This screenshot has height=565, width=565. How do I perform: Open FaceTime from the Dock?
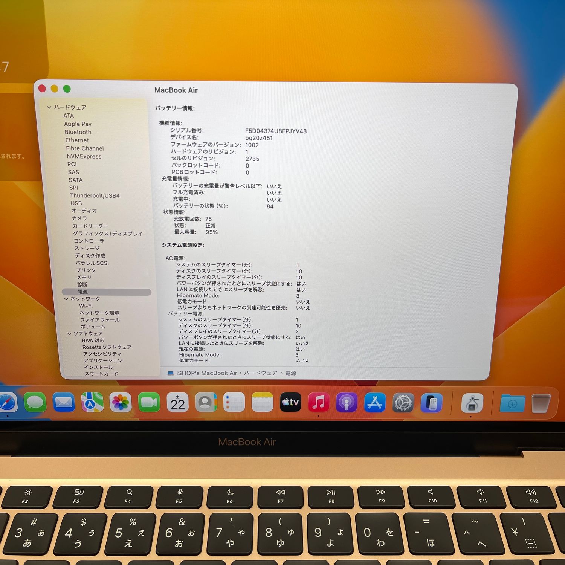(x=149, y=402)
